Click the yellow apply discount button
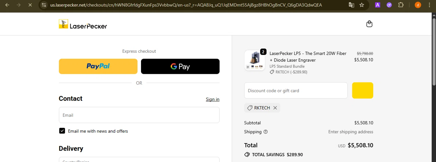This screenshot has height=162, width=436. (x=362, y=90)
